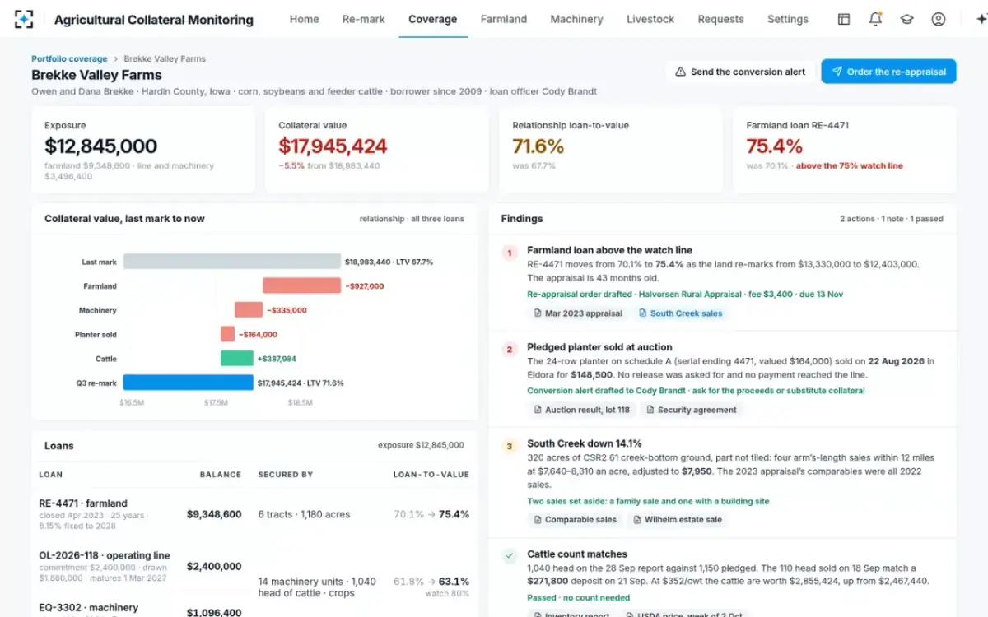
Task: Click the South Creek down 14.1% heading
Action: 584,444
